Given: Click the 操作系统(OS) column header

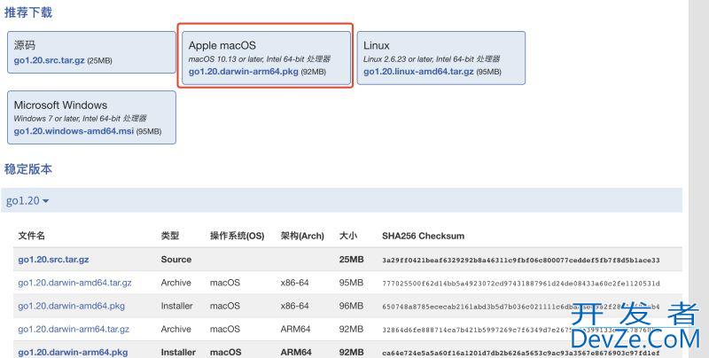Looking at the screenshot, I should coord(237,236).
